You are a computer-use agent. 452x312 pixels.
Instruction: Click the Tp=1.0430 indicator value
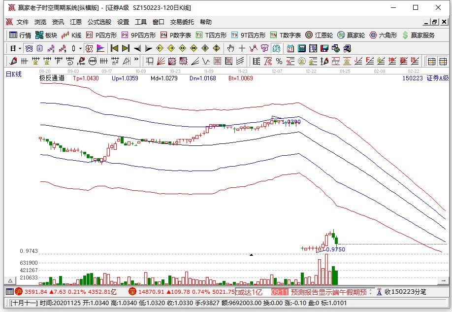(86, 78)
